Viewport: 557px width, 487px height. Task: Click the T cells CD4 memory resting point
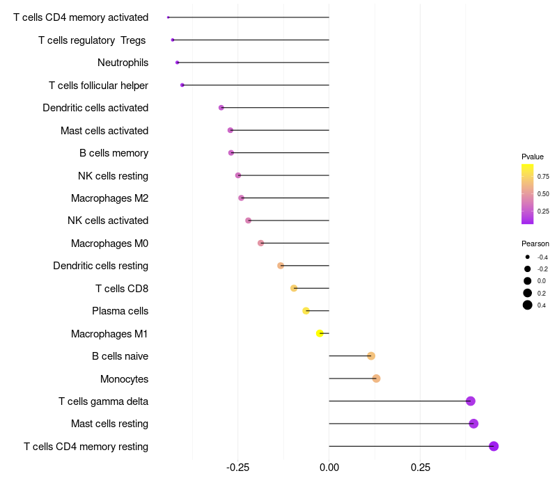click(494, 446)
